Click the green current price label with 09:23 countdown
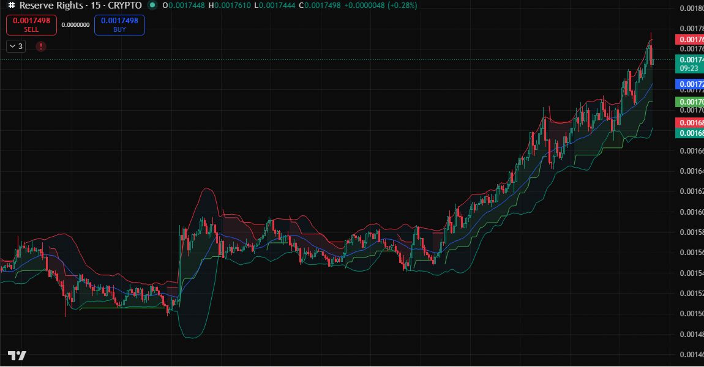Viewport: 704px width, 367px height. pos(690,64)
